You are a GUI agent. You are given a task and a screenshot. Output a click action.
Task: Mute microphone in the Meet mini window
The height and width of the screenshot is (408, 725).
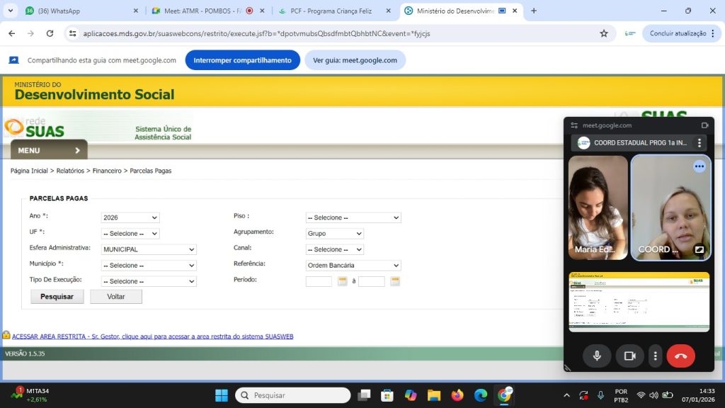point(597,356)
